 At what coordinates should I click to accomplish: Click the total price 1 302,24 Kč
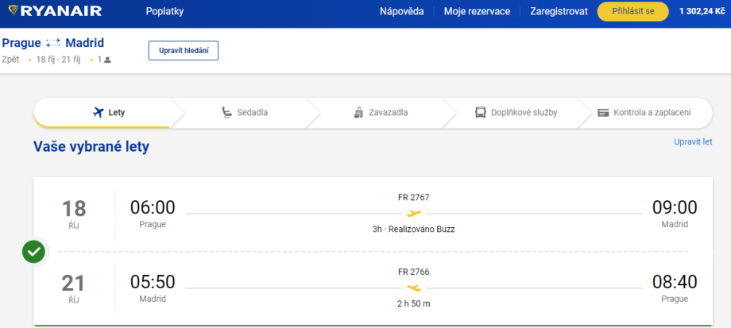click(702, 12)
